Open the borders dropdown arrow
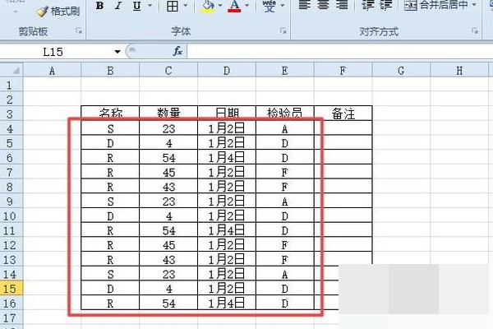Viewport: 493px width, 329px height. click(186, 6)
